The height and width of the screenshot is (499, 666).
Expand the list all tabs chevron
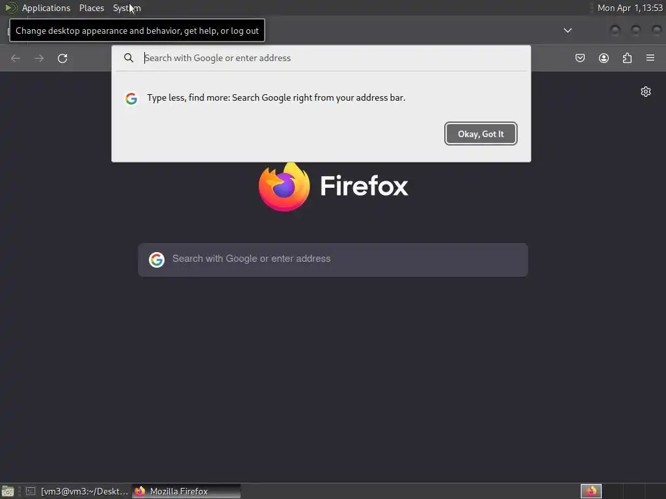567,30
